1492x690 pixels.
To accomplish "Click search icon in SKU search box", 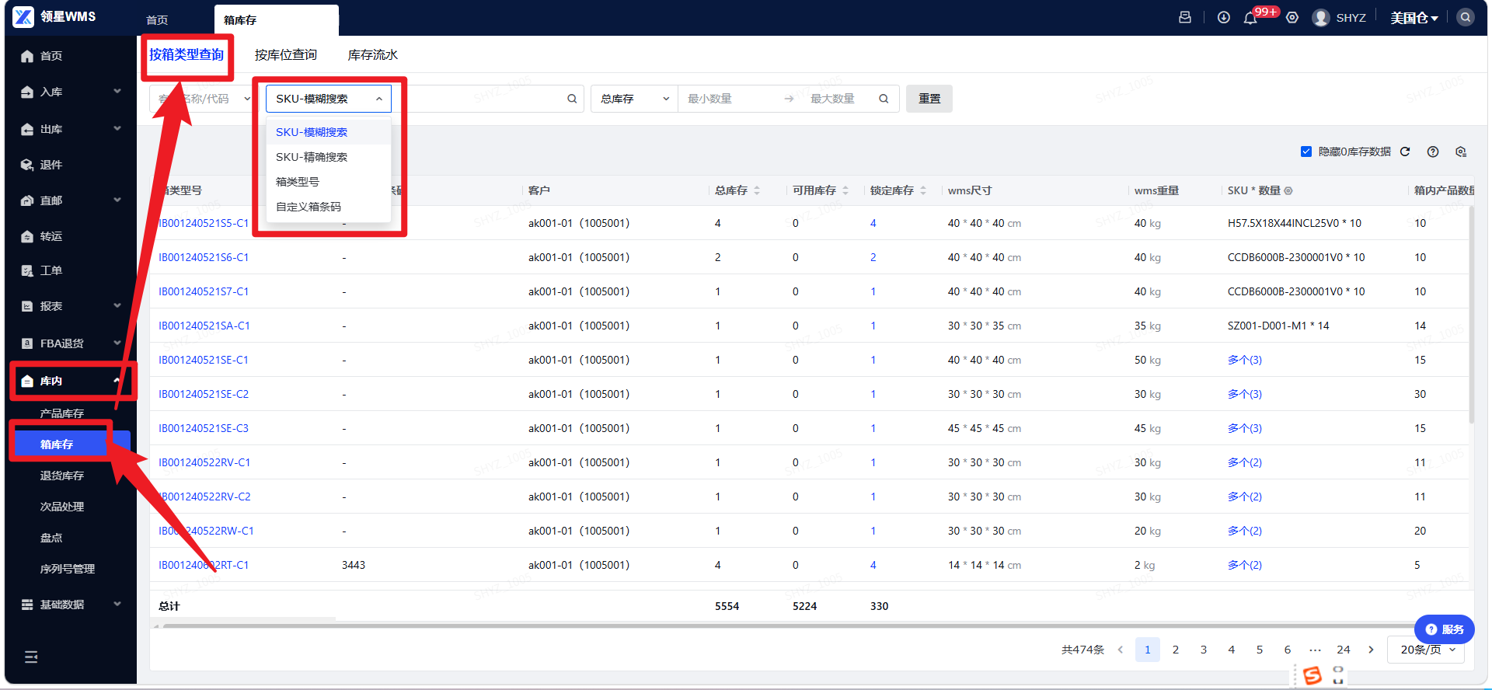I will click(572, 99).
